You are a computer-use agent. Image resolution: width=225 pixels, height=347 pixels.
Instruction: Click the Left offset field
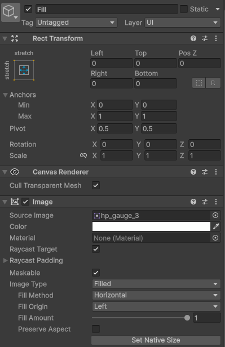112,63
